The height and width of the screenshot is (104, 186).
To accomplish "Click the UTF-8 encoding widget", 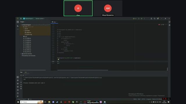I will 143,99.
